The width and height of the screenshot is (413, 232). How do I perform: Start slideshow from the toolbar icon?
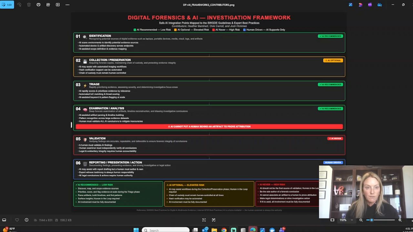tap(58, 5)
